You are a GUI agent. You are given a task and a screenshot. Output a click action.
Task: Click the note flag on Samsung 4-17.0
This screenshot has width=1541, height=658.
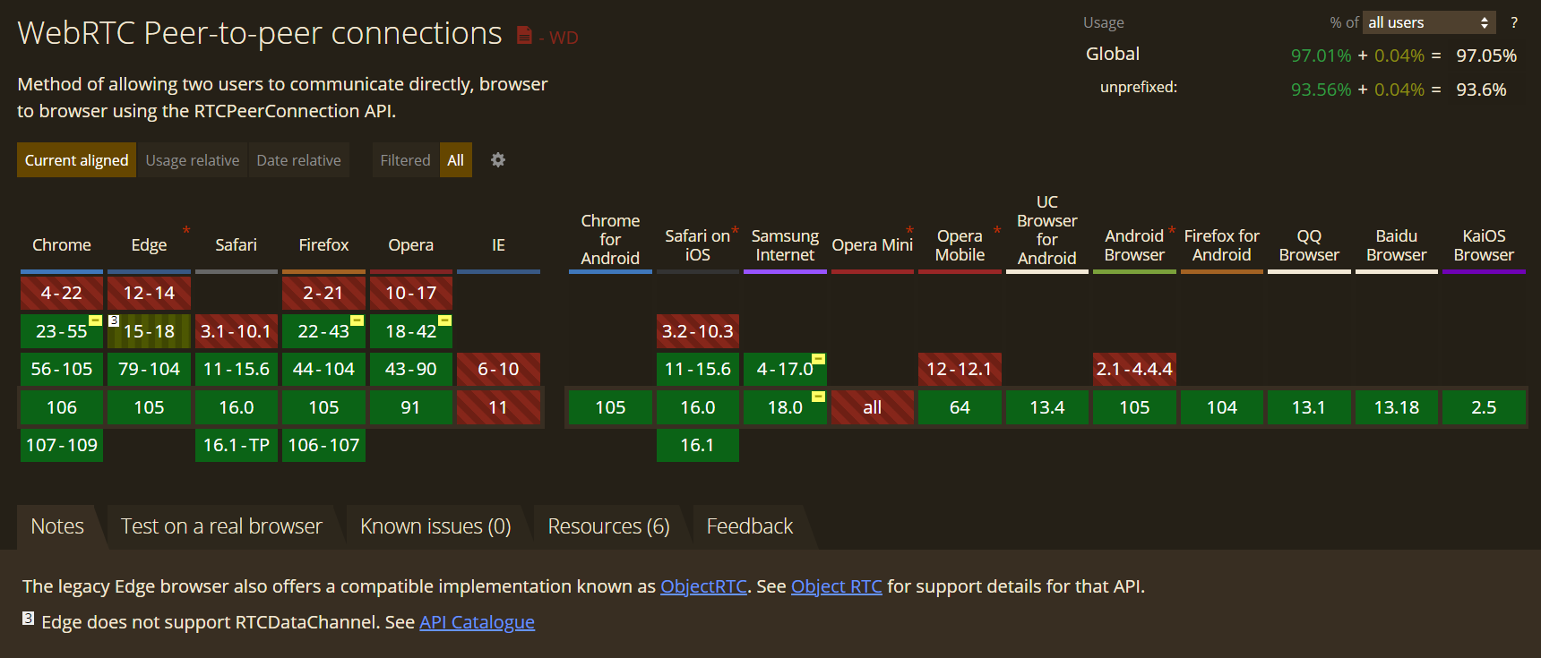click(x=818, y=358)
